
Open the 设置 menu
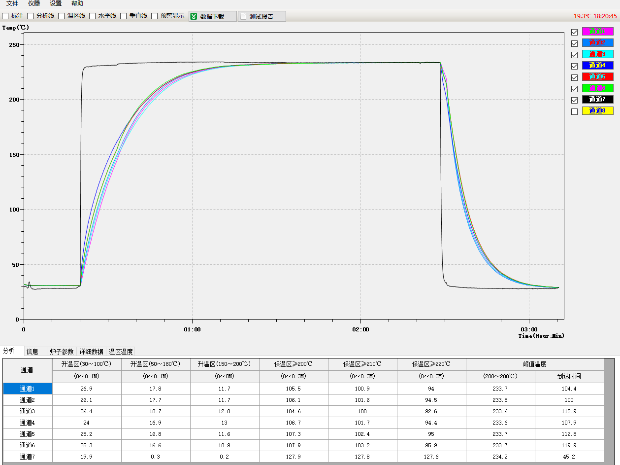[56, 3]
